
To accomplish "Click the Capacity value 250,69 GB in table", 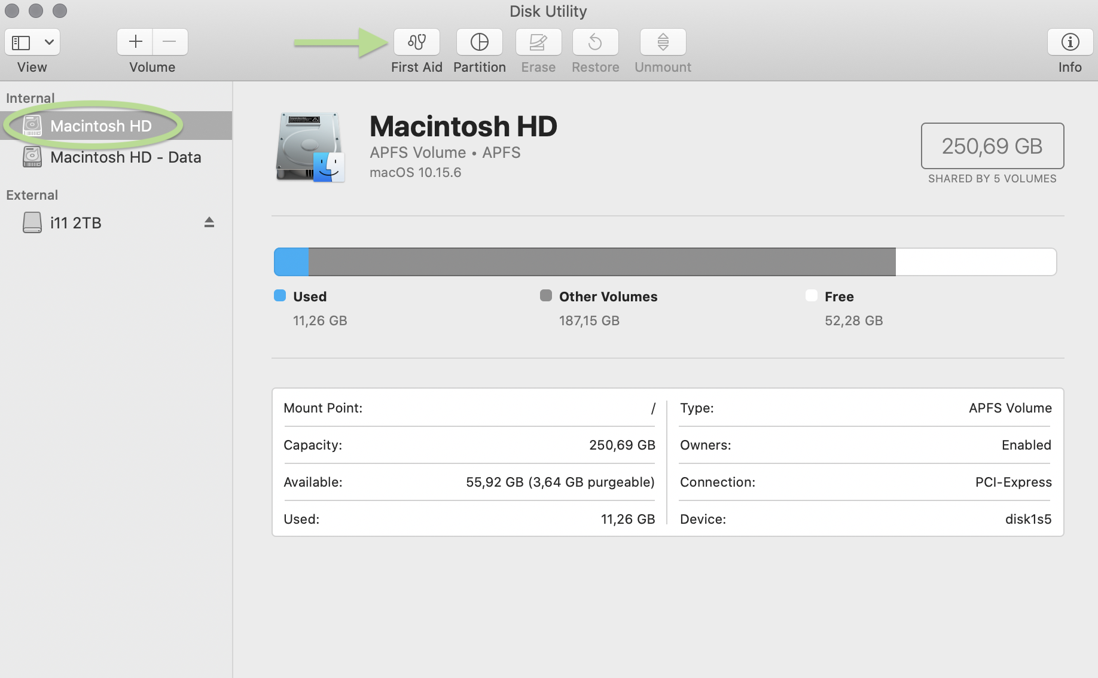I will click(622, 445).
